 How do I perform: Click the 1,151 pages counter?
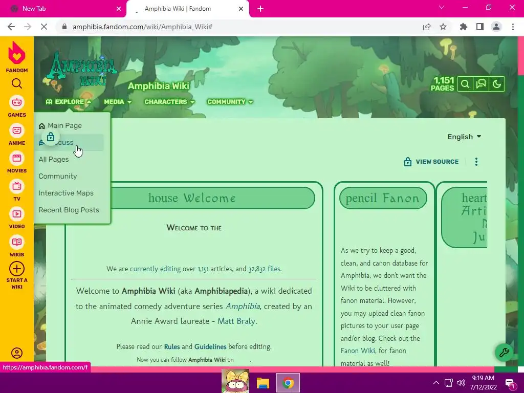point(443,84)
